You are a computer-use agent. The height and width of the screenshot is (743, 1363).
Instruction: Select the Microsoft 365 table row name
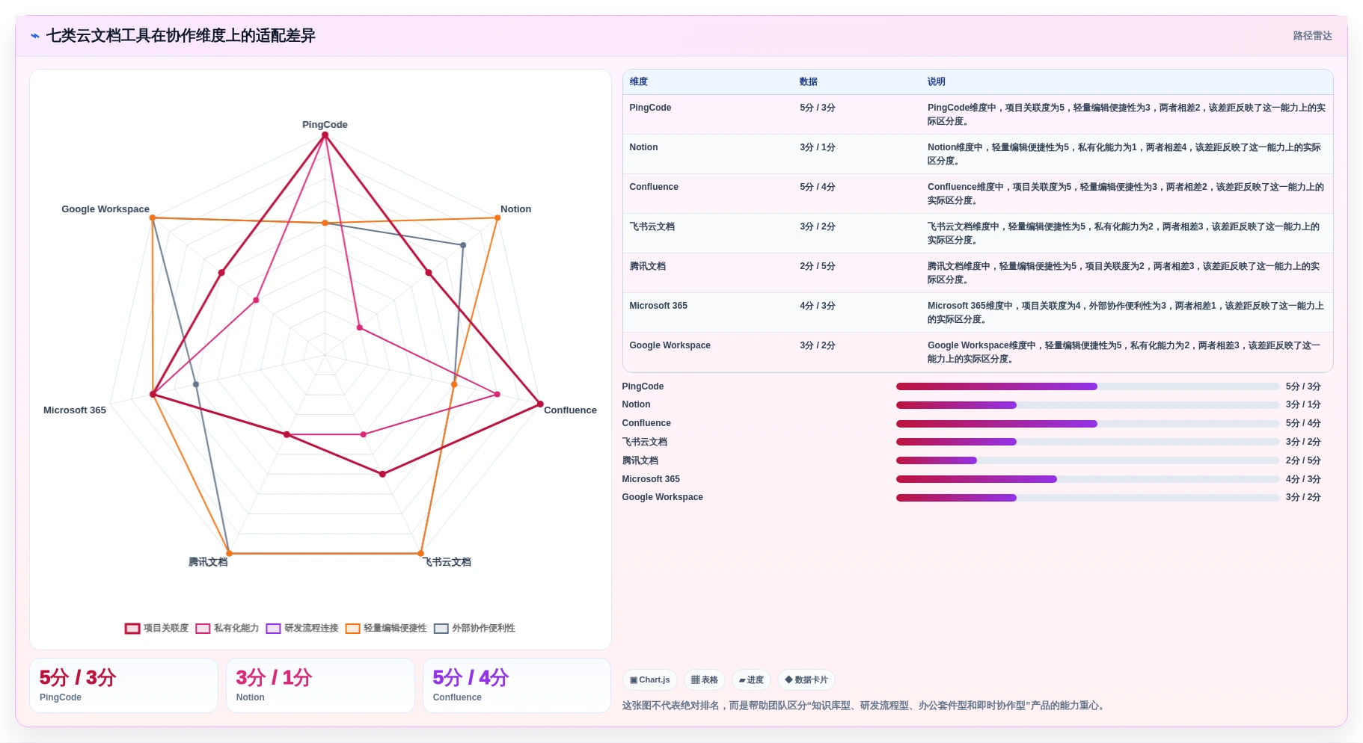[x=658, y=306]
